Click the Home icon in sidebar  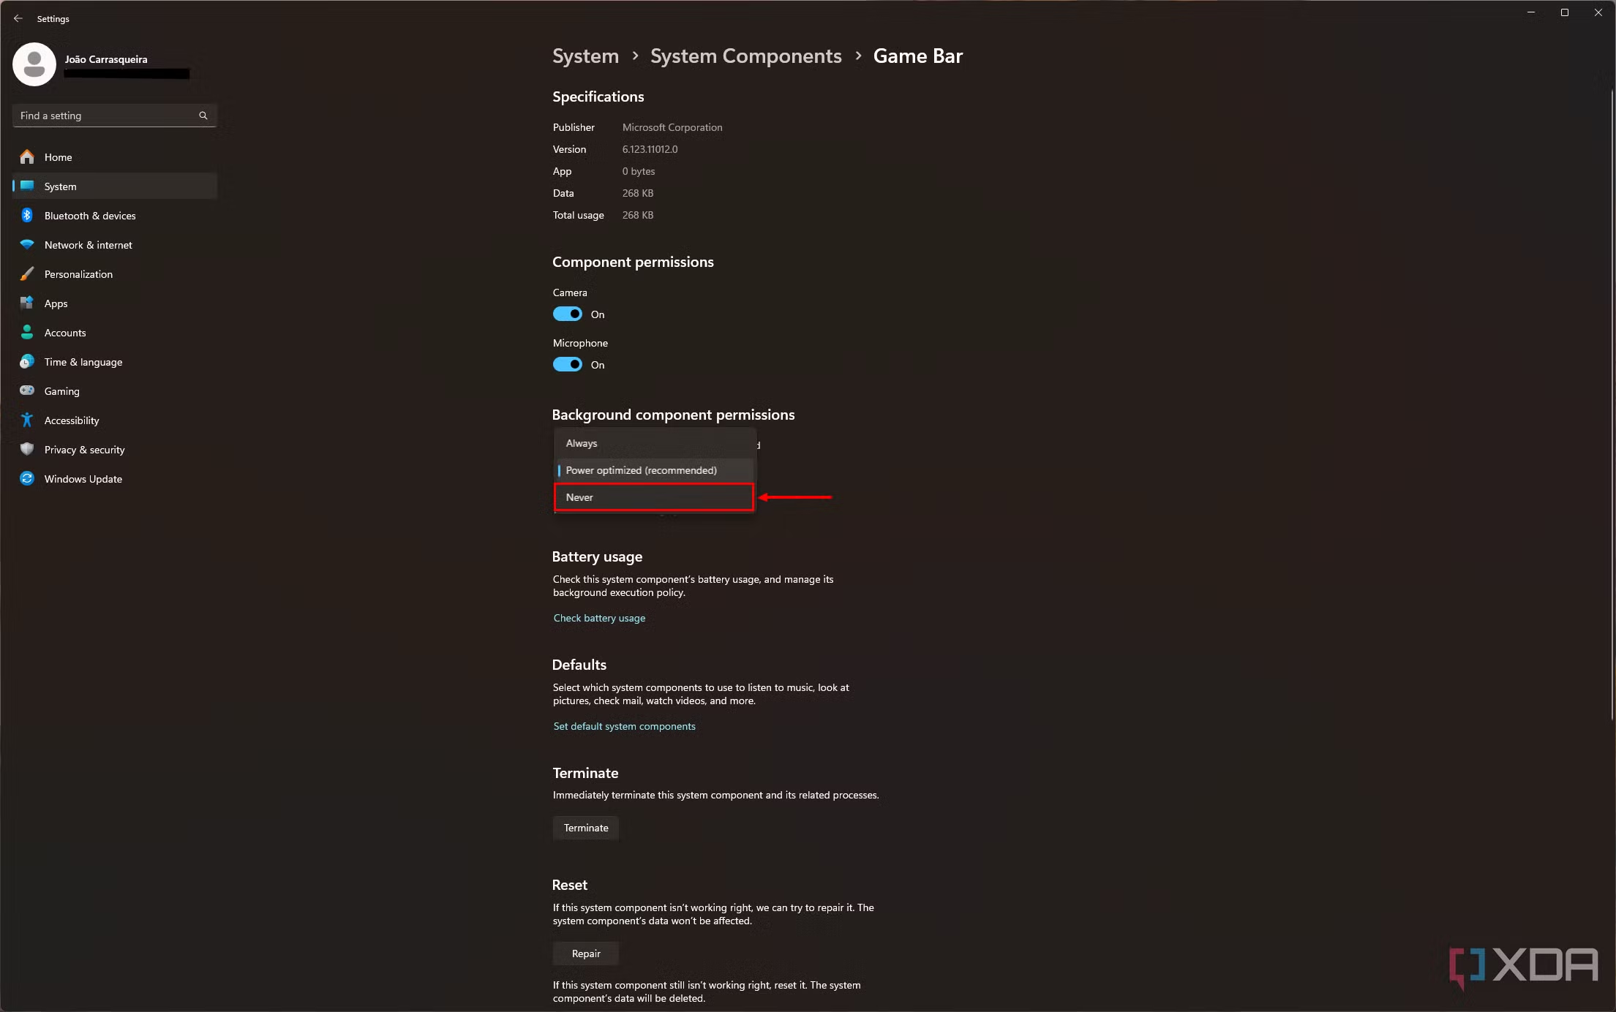click(x=27, y=156)
